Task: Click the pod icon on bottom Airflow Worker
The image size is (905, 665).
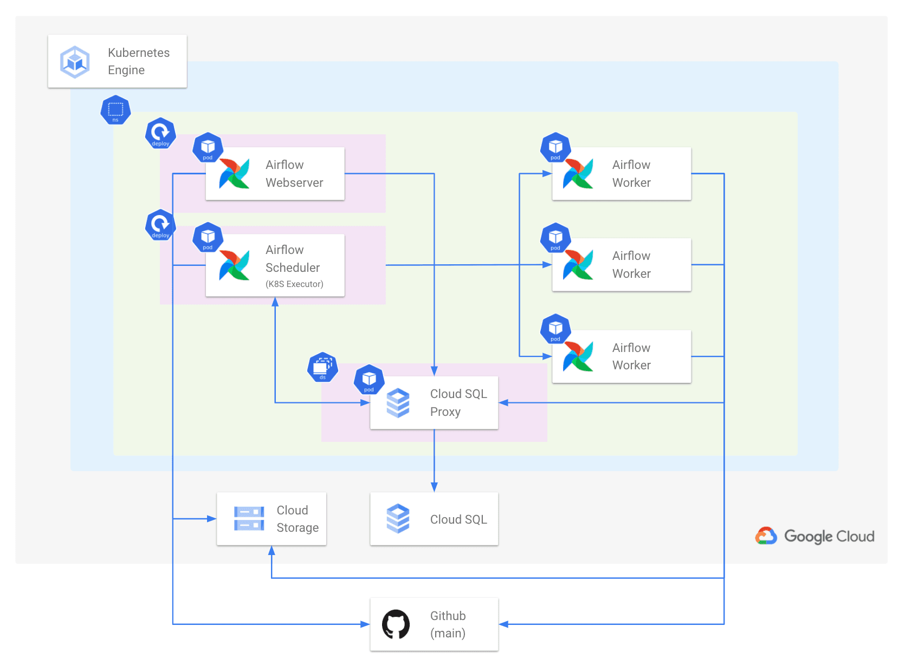Action: click(555, 329)
